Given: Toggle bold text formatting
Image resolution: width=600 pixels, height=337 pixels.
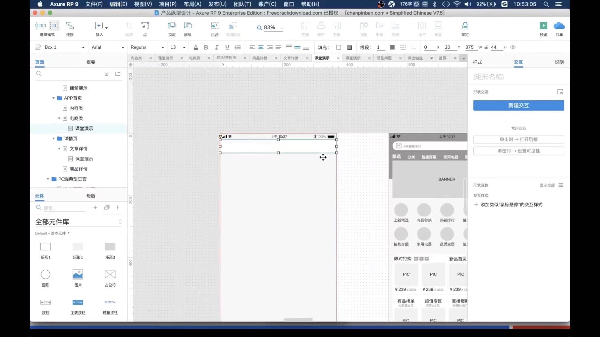Looking at the screenshot, I should pos(206,47).
